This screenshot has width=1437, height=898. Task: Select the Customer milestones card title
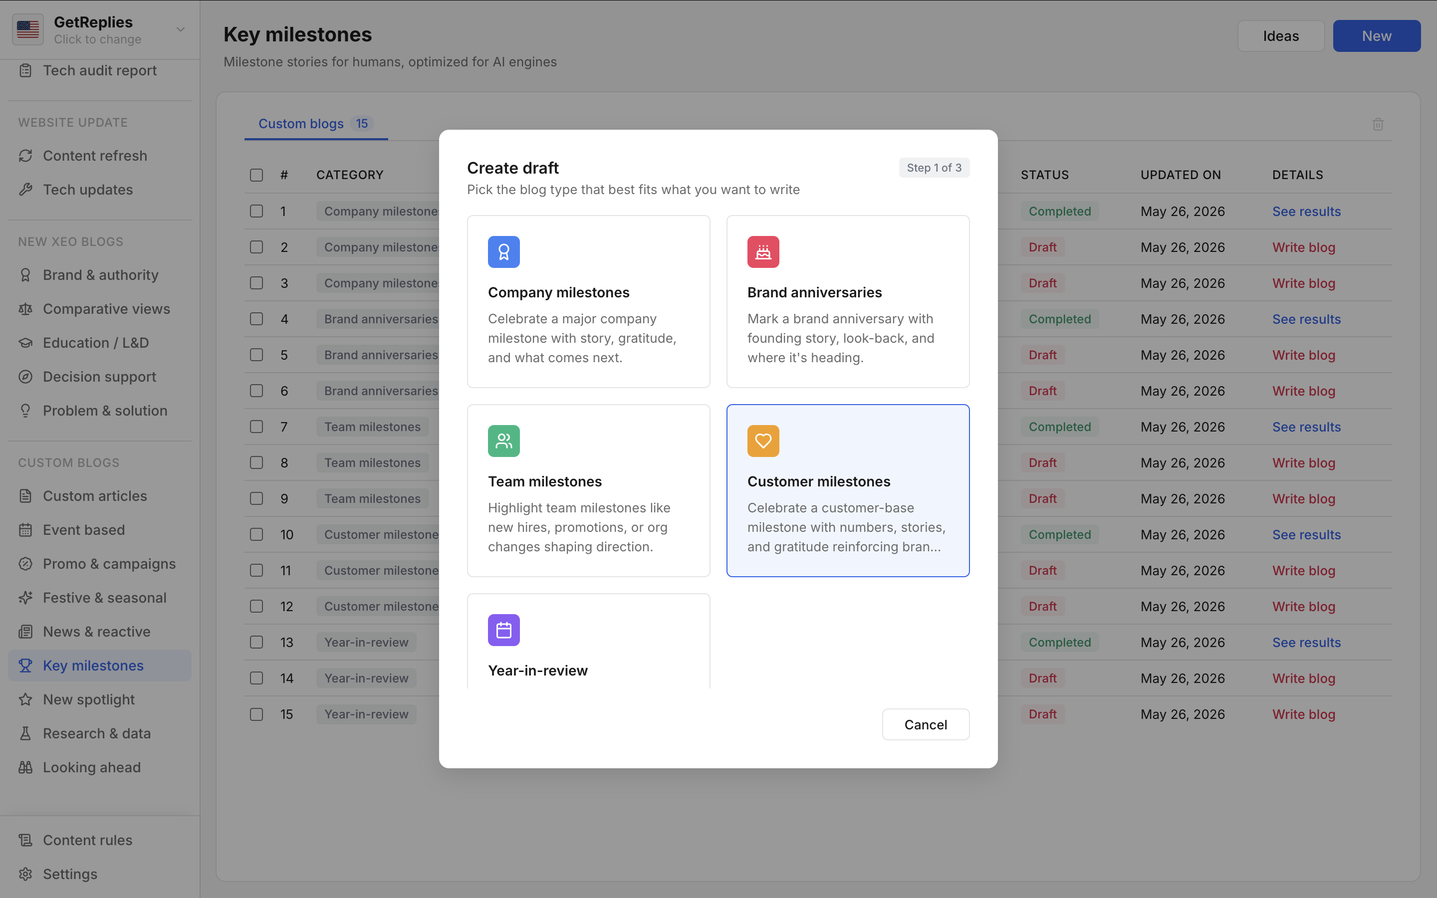coord(818,481)
